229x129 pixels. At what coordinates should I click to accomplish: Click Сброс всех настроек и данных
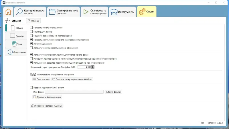[46, 105]
